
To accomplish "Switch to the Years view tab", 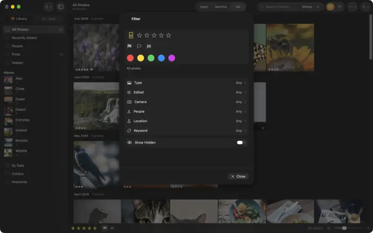I will 204,7.
